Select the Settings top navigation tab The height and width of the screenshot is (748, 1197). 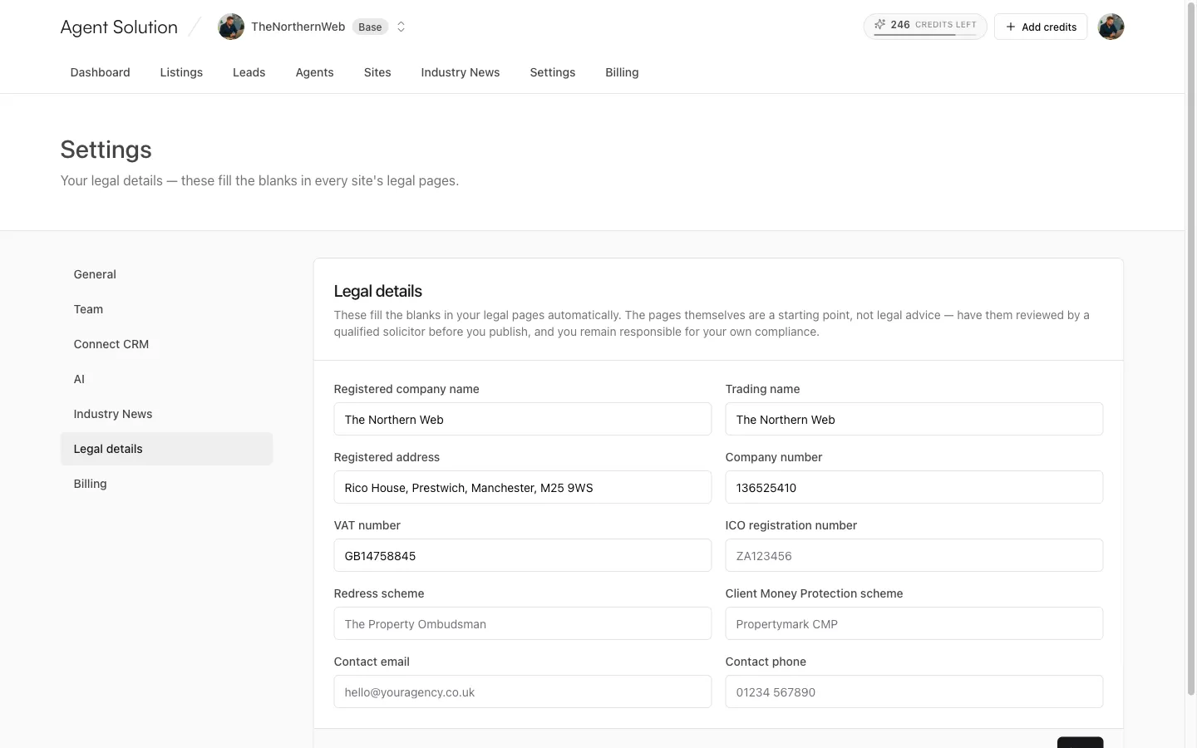[x=553, y=72]
